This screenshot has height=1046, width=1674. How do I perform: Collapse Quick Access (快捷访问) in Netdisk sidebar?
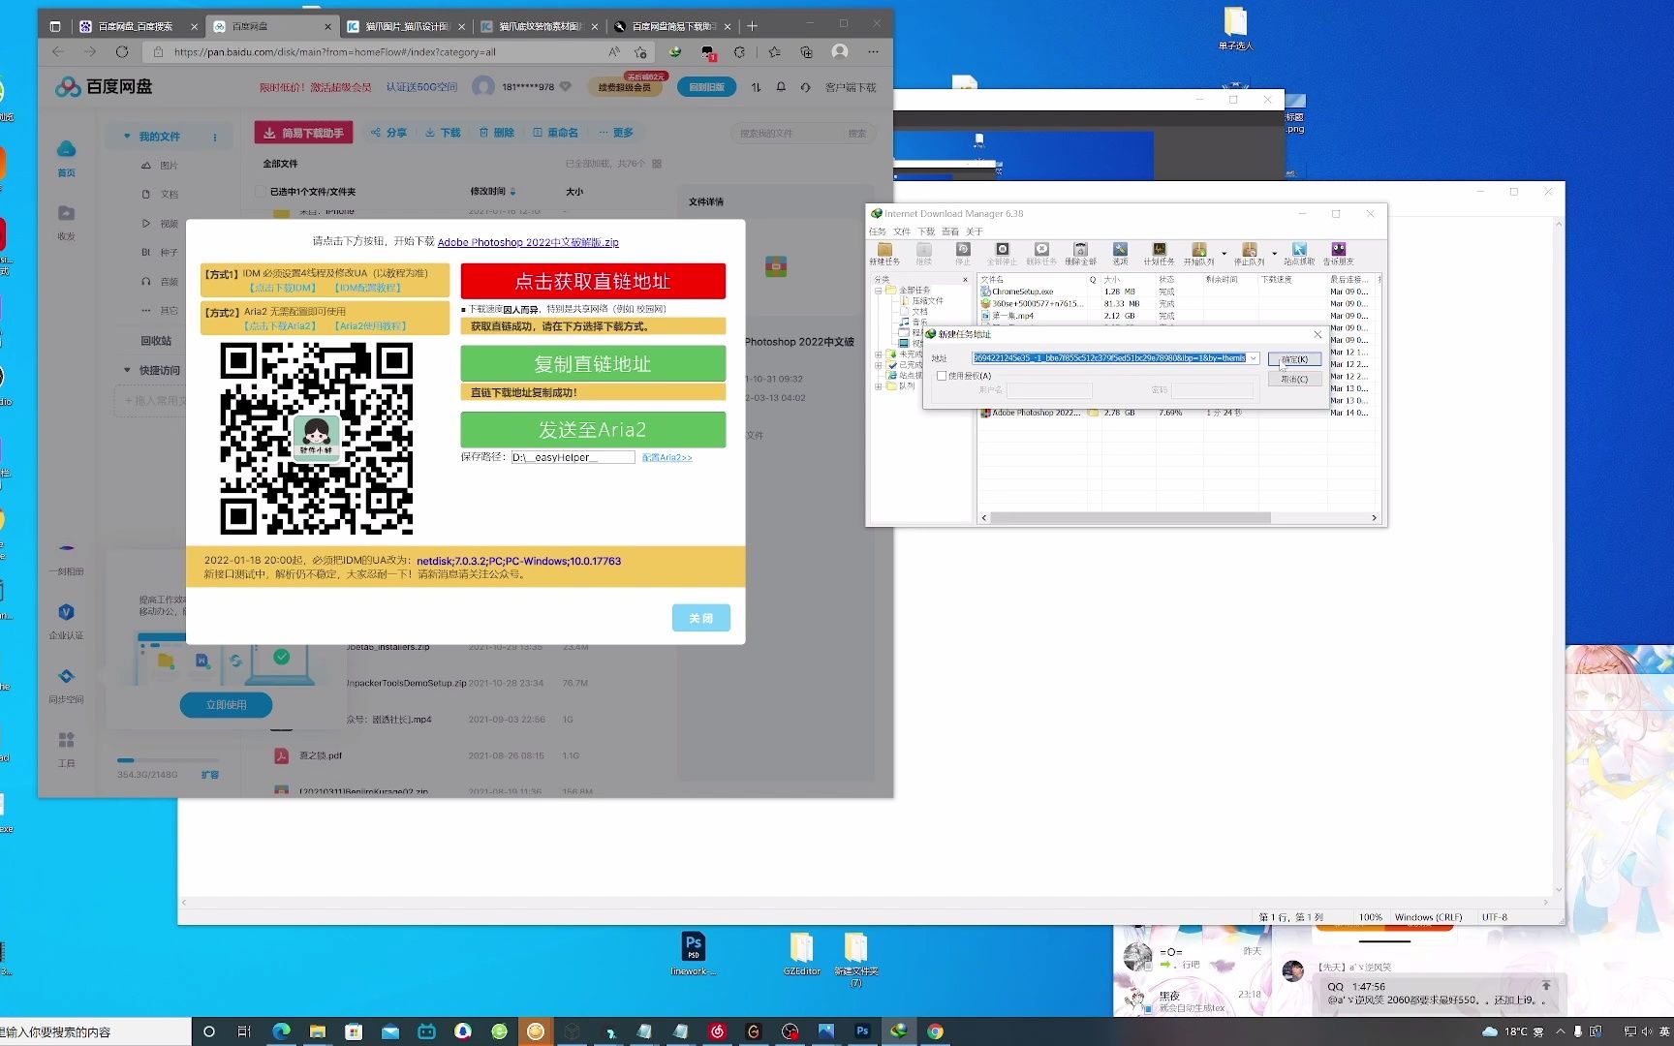coord(127,370)
